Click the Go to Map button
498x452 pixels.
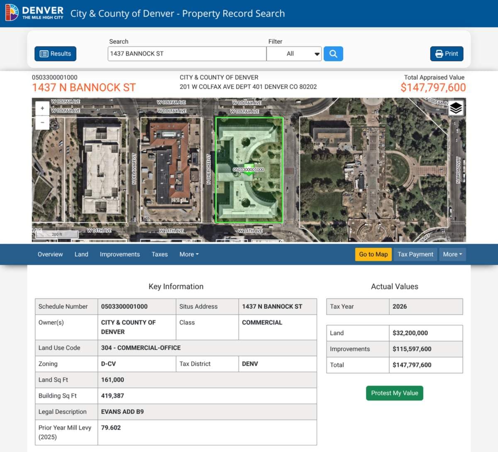click(373, 254)
